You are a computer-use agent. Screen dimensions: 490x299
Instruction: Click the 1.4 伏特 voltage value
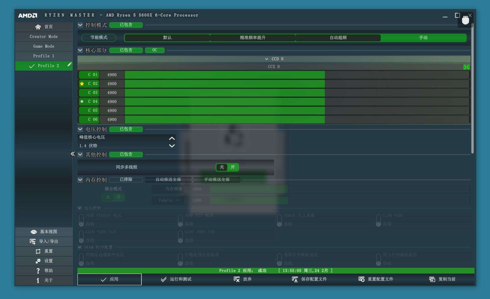[x=88, y=146]
